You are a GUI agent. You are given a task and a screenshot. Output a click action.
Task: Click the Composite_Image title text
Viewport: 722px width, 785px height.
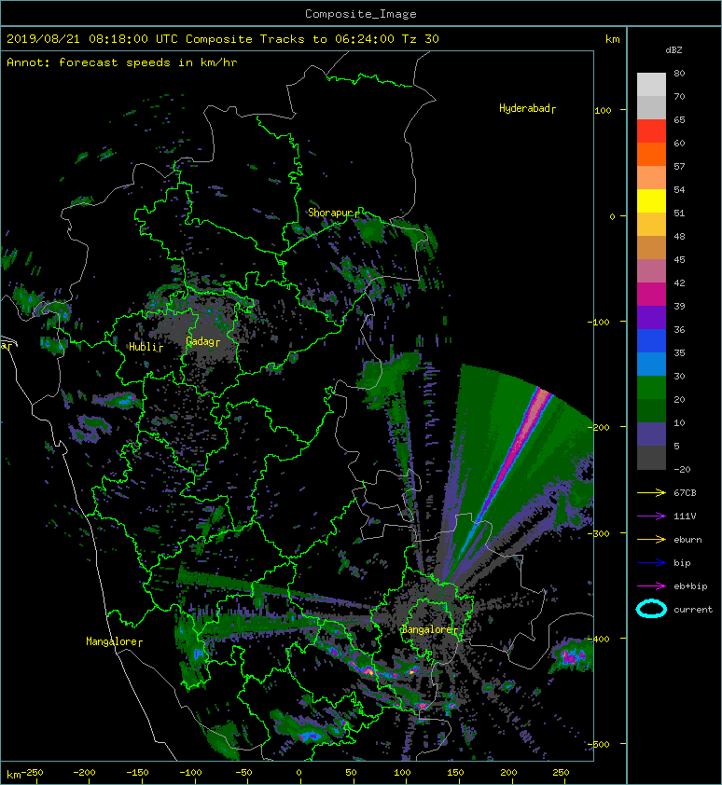pos(361,14)
